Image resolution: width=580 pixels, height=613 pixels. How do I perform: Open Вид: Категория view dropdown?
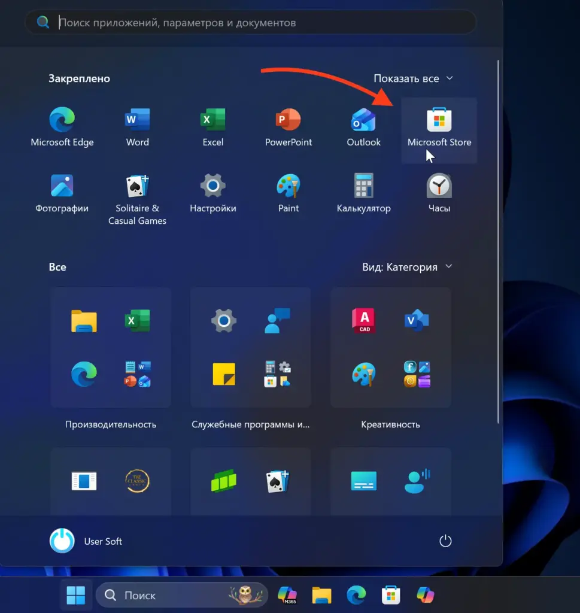407,267
